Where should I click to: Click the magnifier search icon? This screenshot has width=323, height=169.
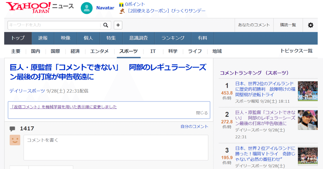point(106,25)
